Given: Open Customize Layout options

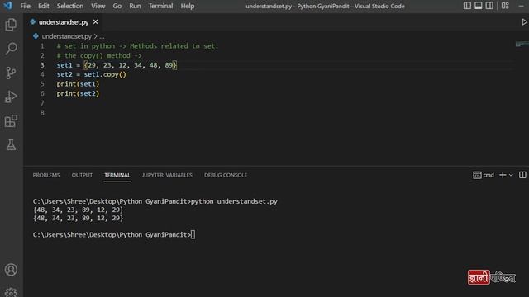Looking at the screenshot, I should tap(505, 6).
